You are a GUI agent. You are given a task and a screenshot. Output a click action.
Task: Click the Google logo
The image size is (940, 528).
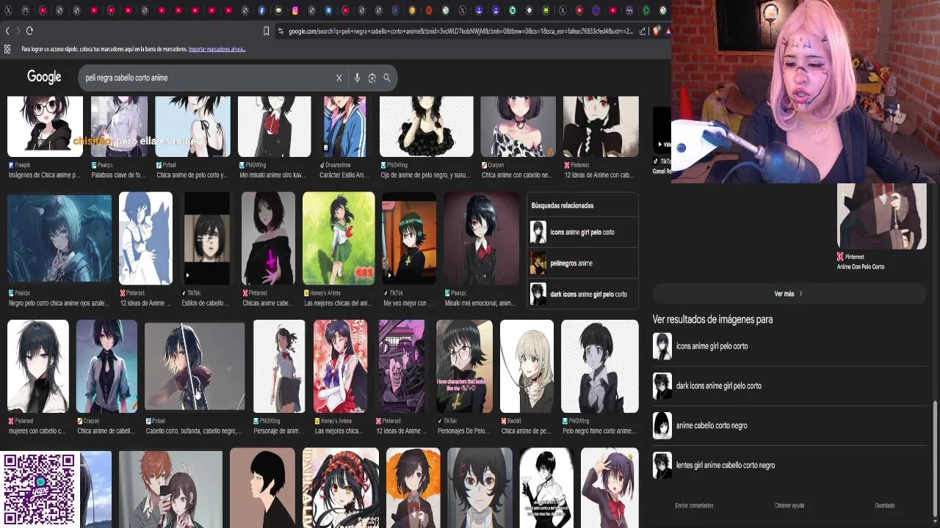tap(44, 77)
